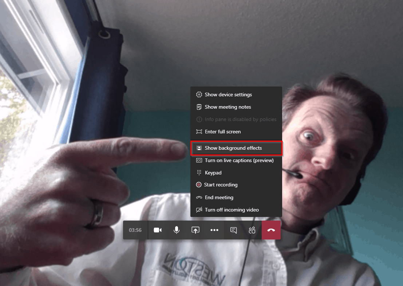Click the CC icon for captions
403x286 pixels.
(x=199, y=160)
